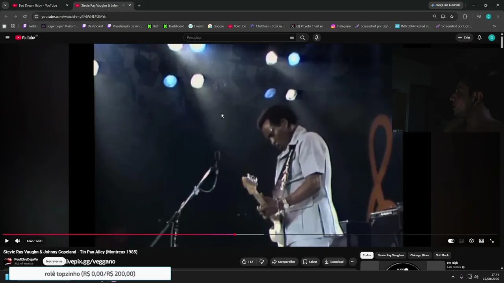Open the media controls icon in the toolbar
Viewport: 504px width, 283px height.
(x=479, y=17)
